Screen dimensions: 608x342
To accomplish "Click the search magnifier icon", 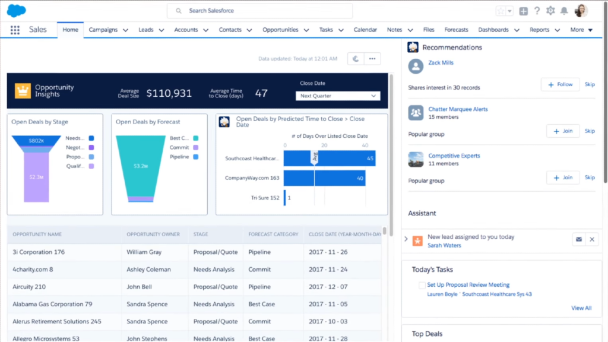I will [178, 11].
